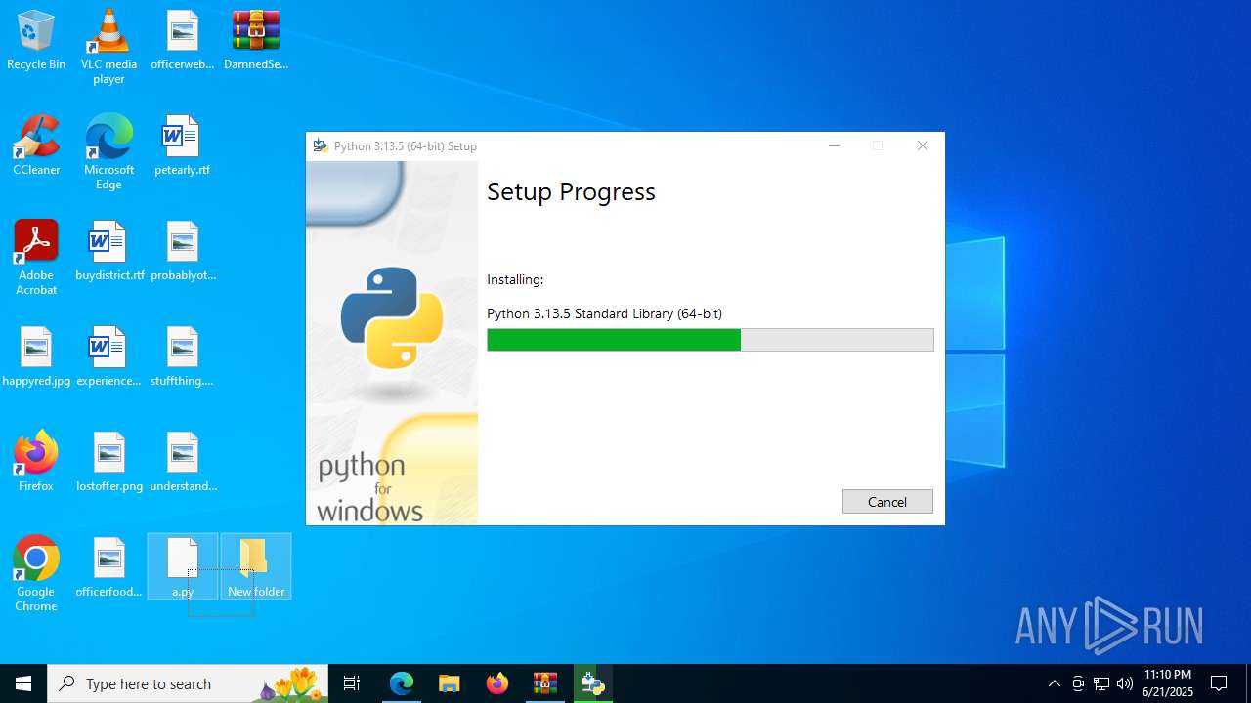The height and width of the screenshot is (703, 1251).
Task: Select the New folder icon
Action: tap(256, 567)
